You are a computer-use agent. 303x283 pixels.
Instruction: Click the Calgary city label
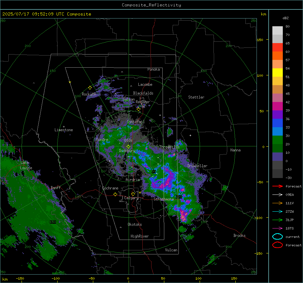(x=131, y=198)
